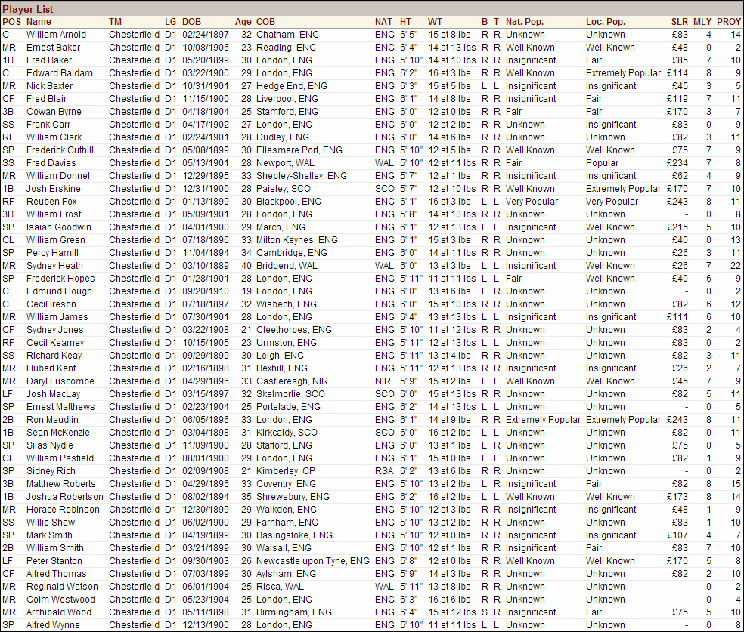This screenshot has height=632, width=744.
Task: Click the DOB column header
Action: pyautogui.click(x=192, y=22)
